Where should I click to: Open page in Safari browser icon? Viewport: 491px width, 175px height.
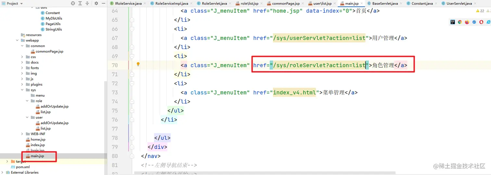(x=474, y=22)
